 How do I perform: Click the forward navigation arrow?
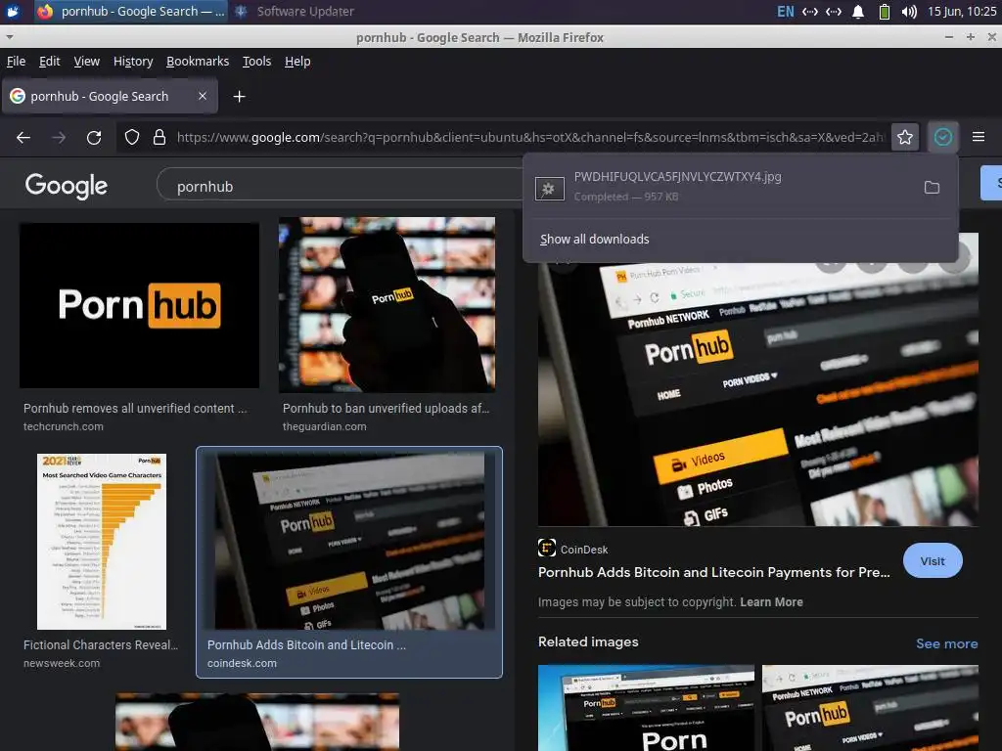(59, 137)
